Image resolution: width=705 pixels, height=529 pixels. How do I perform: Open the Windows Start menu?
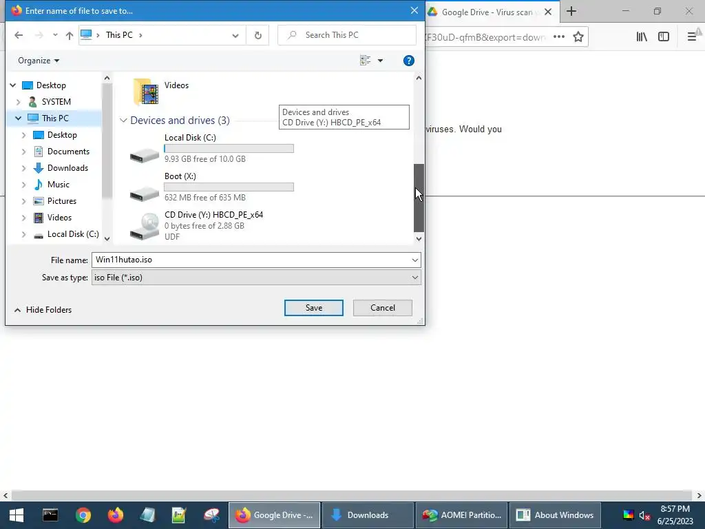(x=17, y=515)
